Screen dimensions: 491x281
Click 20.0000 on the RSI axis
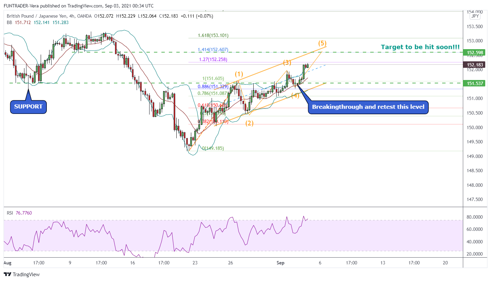474,254
